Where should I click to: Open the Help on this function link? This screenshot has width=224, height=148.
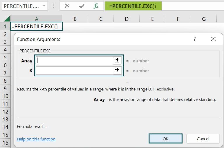click(36, 139)
